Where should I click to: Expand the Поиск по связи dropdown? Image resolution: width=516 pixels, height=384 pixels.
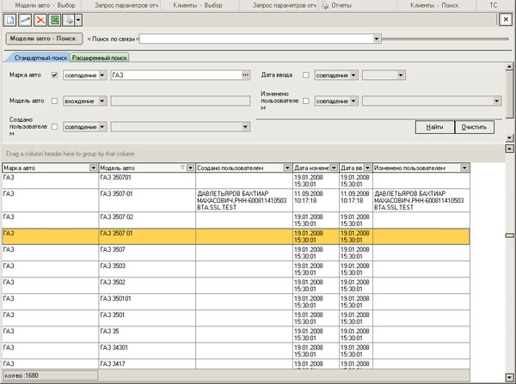377,39
